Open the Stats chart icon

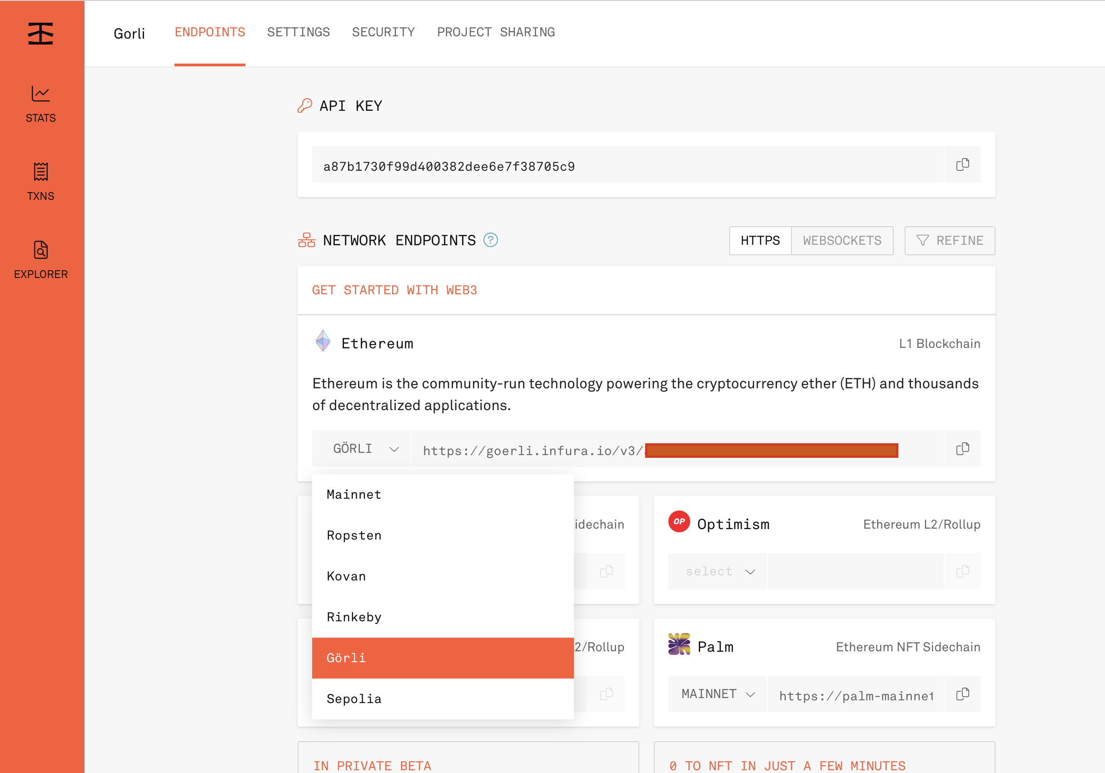40,94
